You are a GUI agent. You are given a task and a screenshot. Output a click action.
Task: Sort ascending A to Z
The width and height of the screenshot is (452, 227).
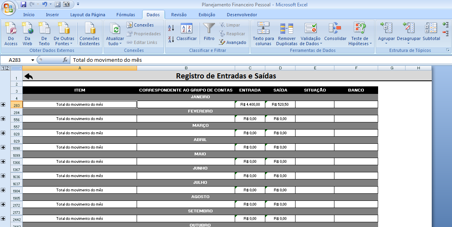click(x=171, y=28)
